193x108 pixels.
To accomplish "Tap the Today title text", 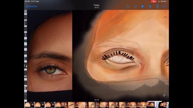I will [96, 5].
